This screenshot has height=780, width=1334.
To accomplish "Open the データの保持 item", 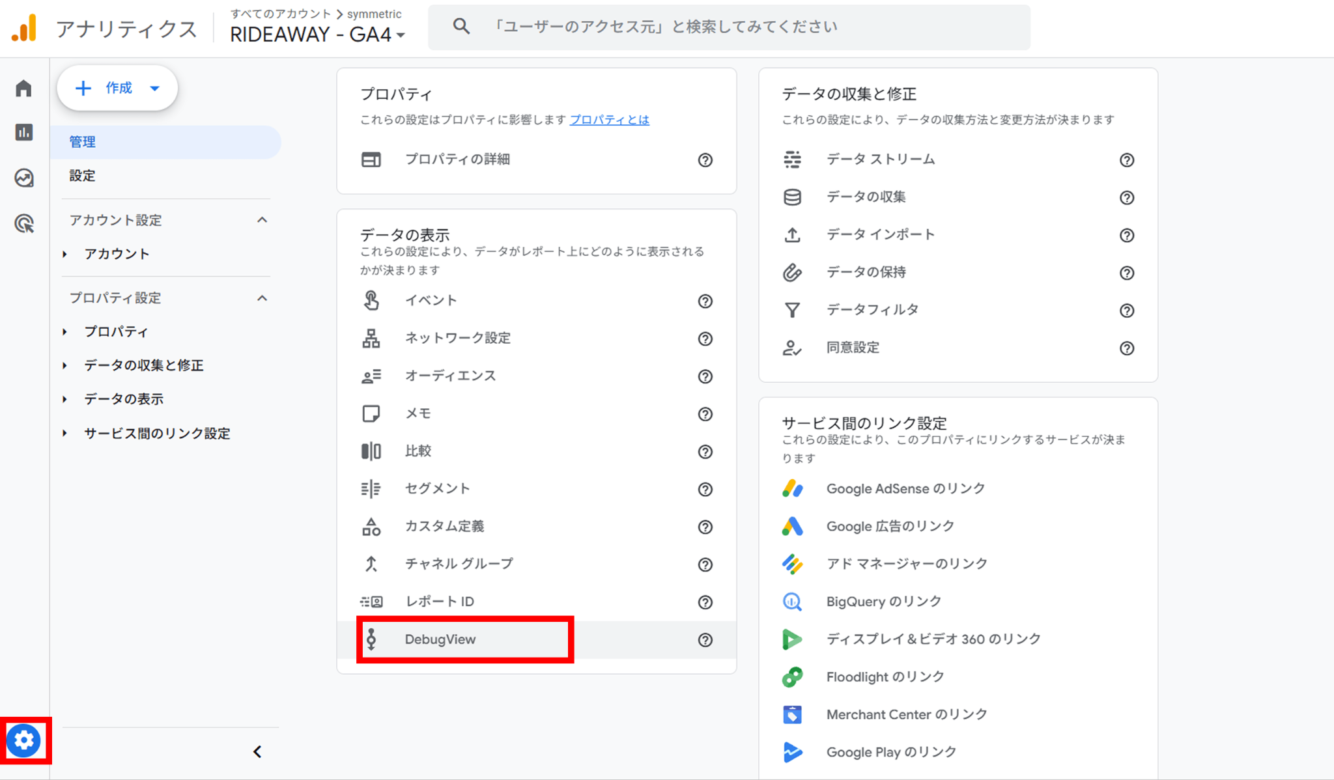I will (x=958, y=272).
